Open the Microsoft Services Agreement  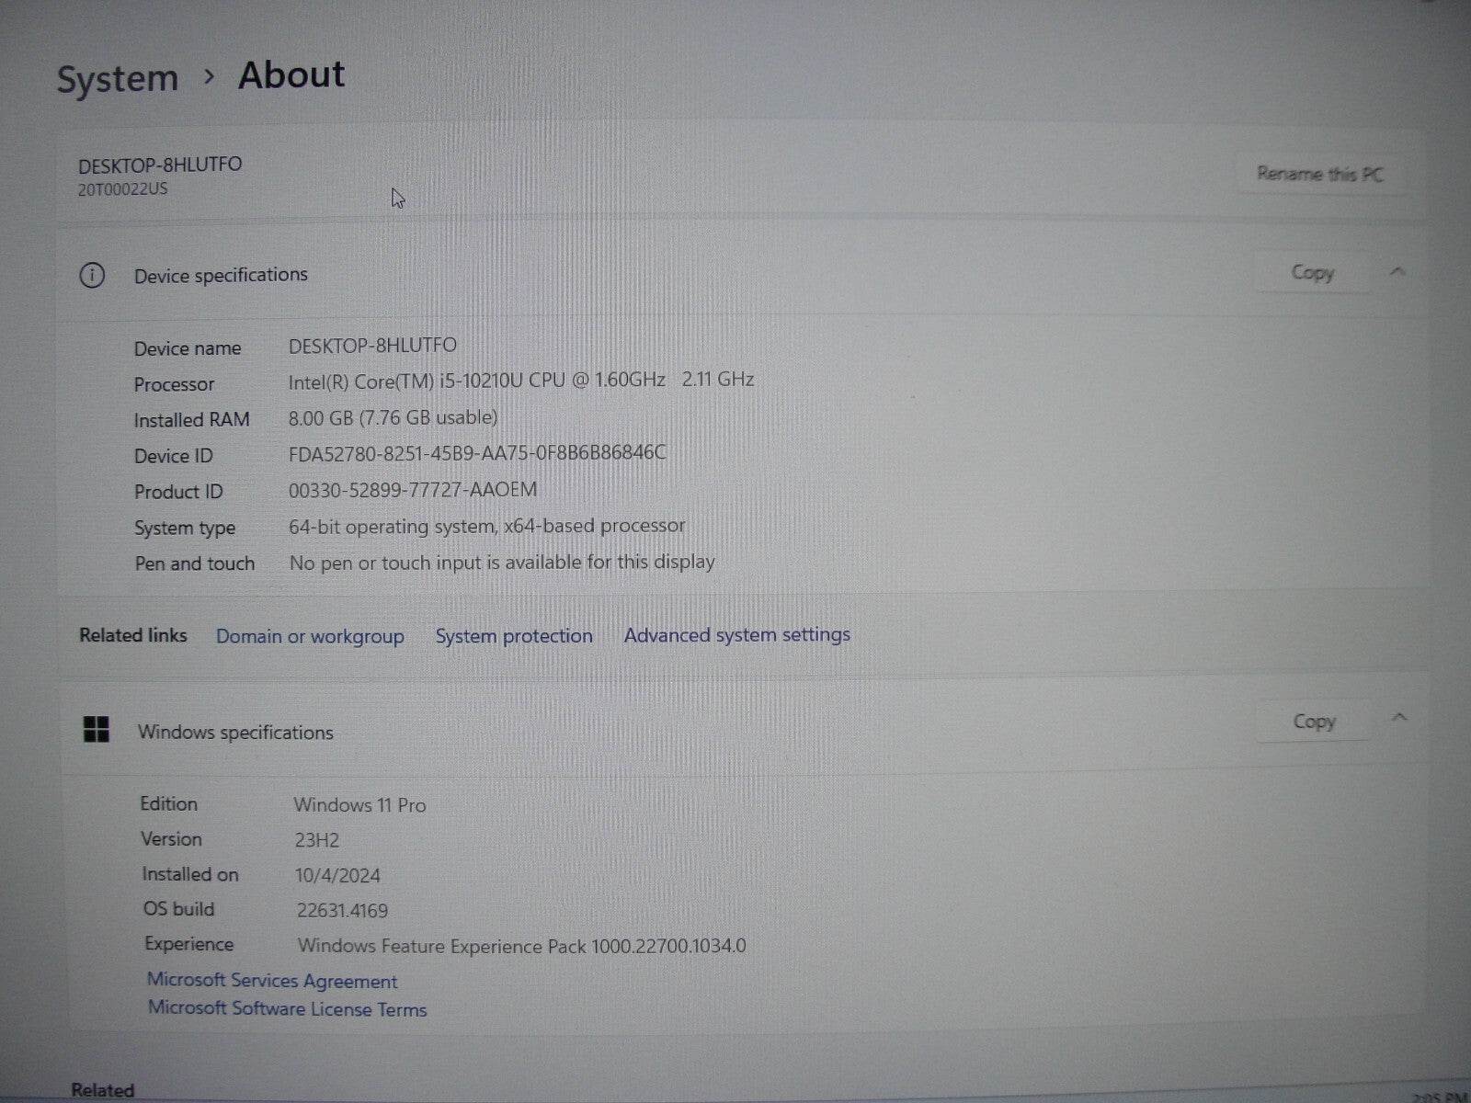coord(272,981)
